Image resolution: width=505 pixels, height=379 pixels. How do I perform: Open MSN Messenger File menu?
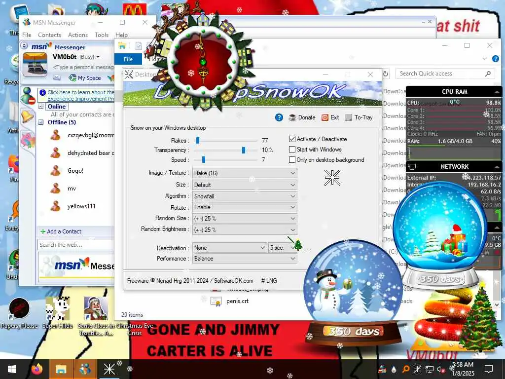click(27, 35)
